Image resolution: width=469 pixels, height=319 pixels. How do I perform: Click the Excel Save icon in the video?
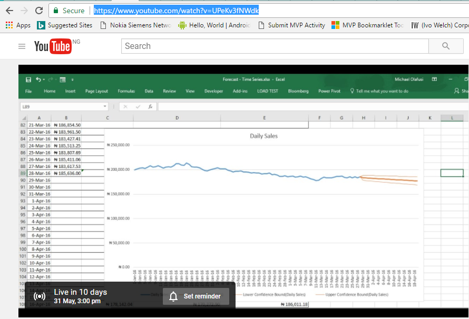tap(28, 79)
